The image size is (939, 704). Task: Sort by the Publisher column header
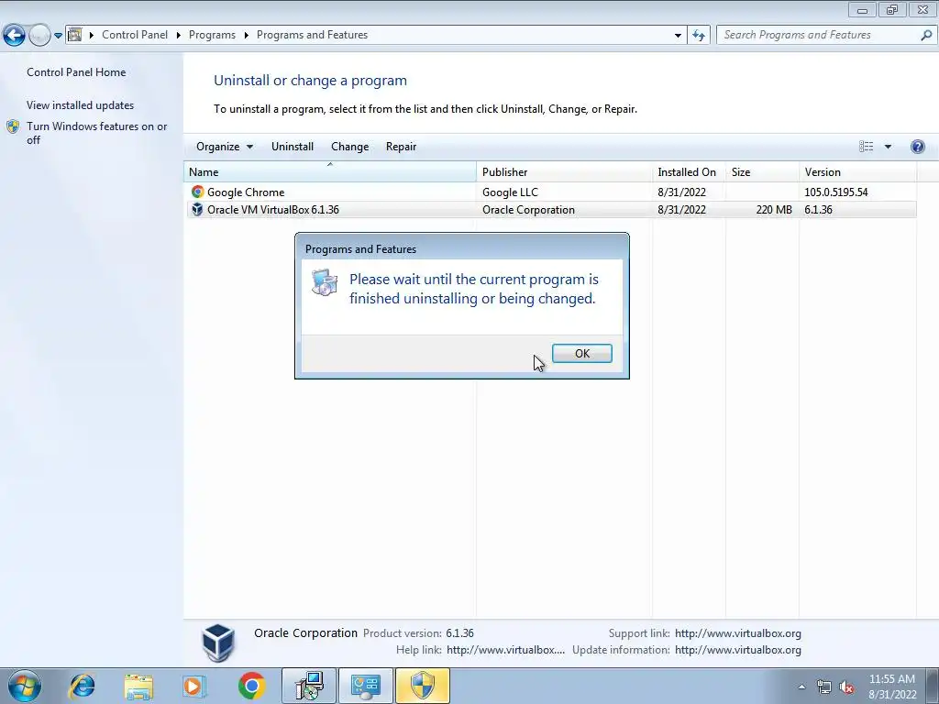[x=564, y=171]
